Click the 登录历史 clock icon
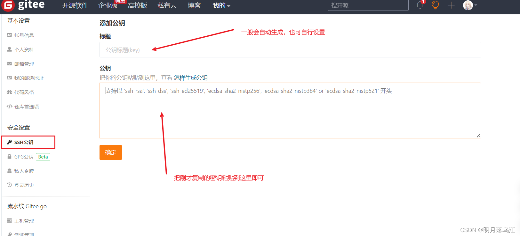Screen dimensions: 520x236 (x=9, y=185)
